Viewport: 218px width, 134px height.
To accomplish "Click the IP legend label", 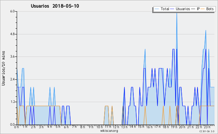I will (x=198, y=9).
